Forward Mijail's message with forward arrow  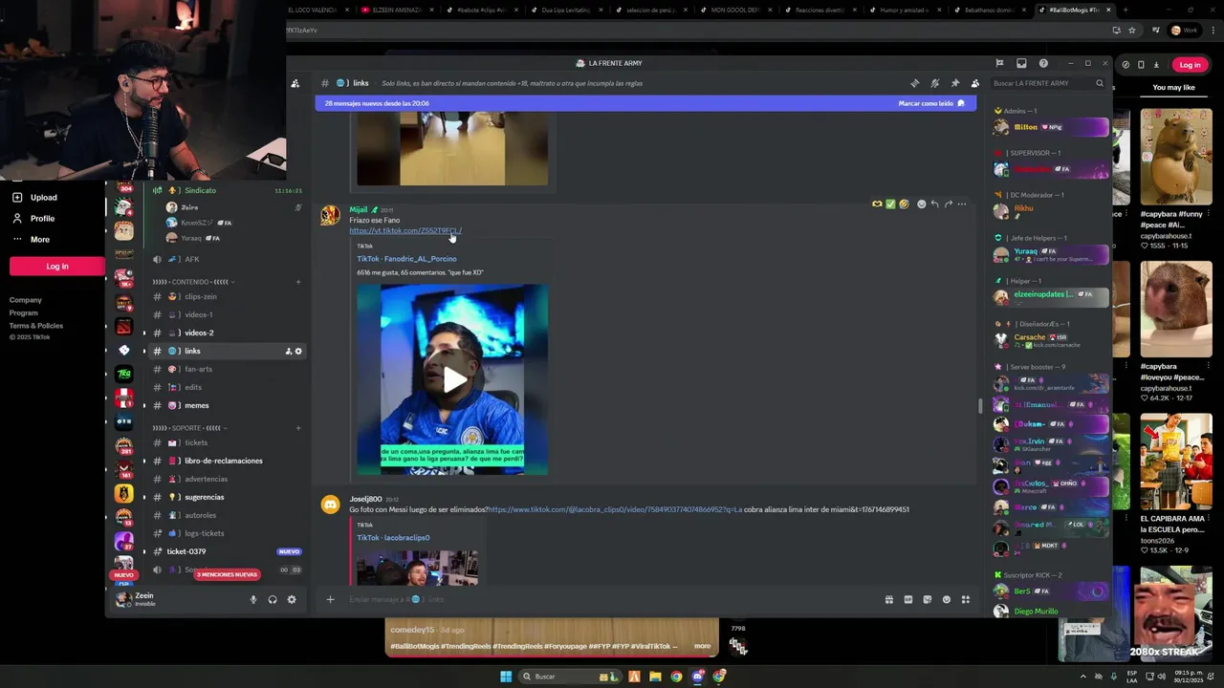948,204
